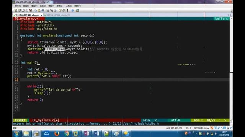Screen dimensions: 245x137
Task: Open OneNote from the taskbar
Action: coord(86,134)
